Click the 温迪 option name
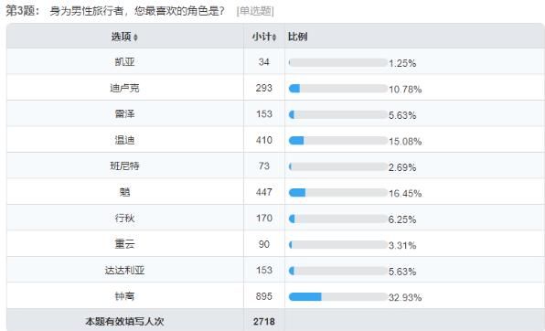 point(124,140)
